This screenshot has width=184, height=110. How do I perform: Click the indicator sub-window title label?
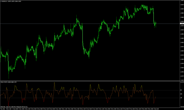pyautogui.click(x=9, y=82)
